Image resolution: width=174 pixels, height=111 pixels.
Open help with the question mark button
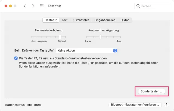[167, 105]
